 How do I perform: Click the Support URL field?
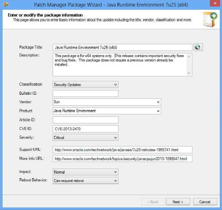[x=122, y=150]
